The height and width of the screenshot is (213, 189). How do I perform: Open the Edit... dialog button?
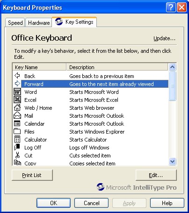tap(156, 175)
